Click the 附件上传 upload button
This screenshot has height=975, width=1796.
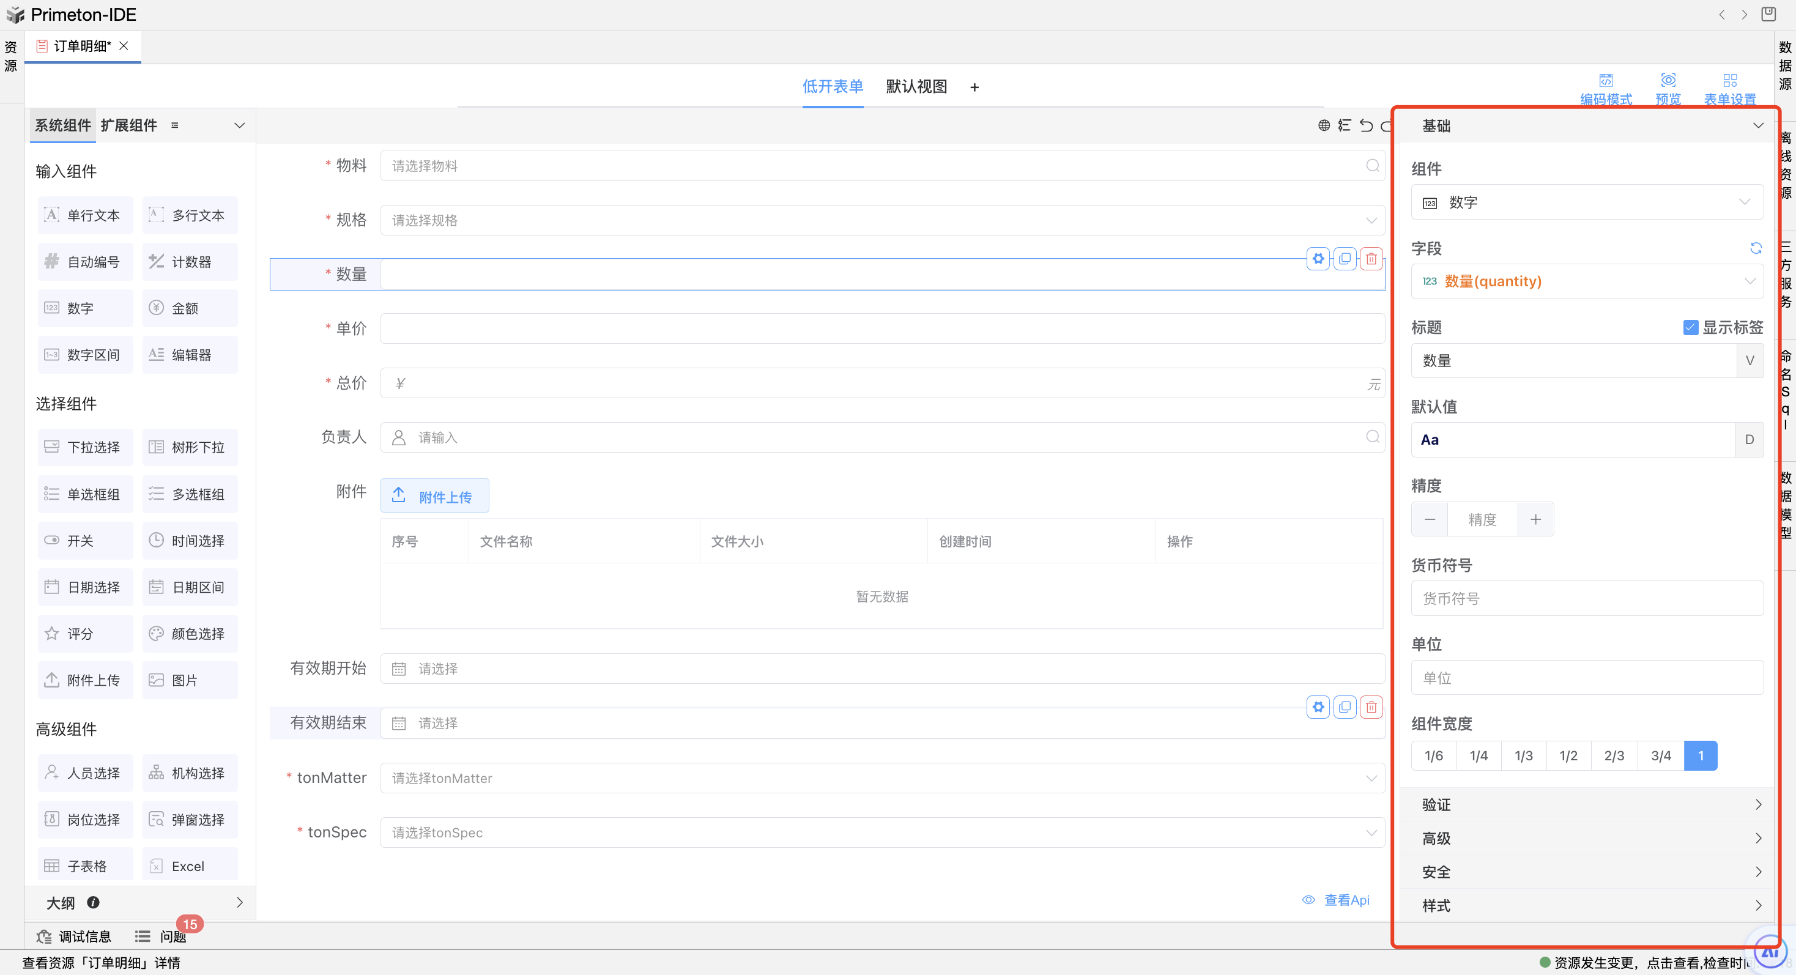pos(434,495)
